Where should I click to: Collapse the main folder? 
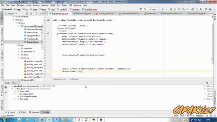14,20
